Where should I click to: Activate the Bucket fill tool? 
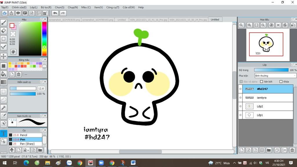click(3, 74)
